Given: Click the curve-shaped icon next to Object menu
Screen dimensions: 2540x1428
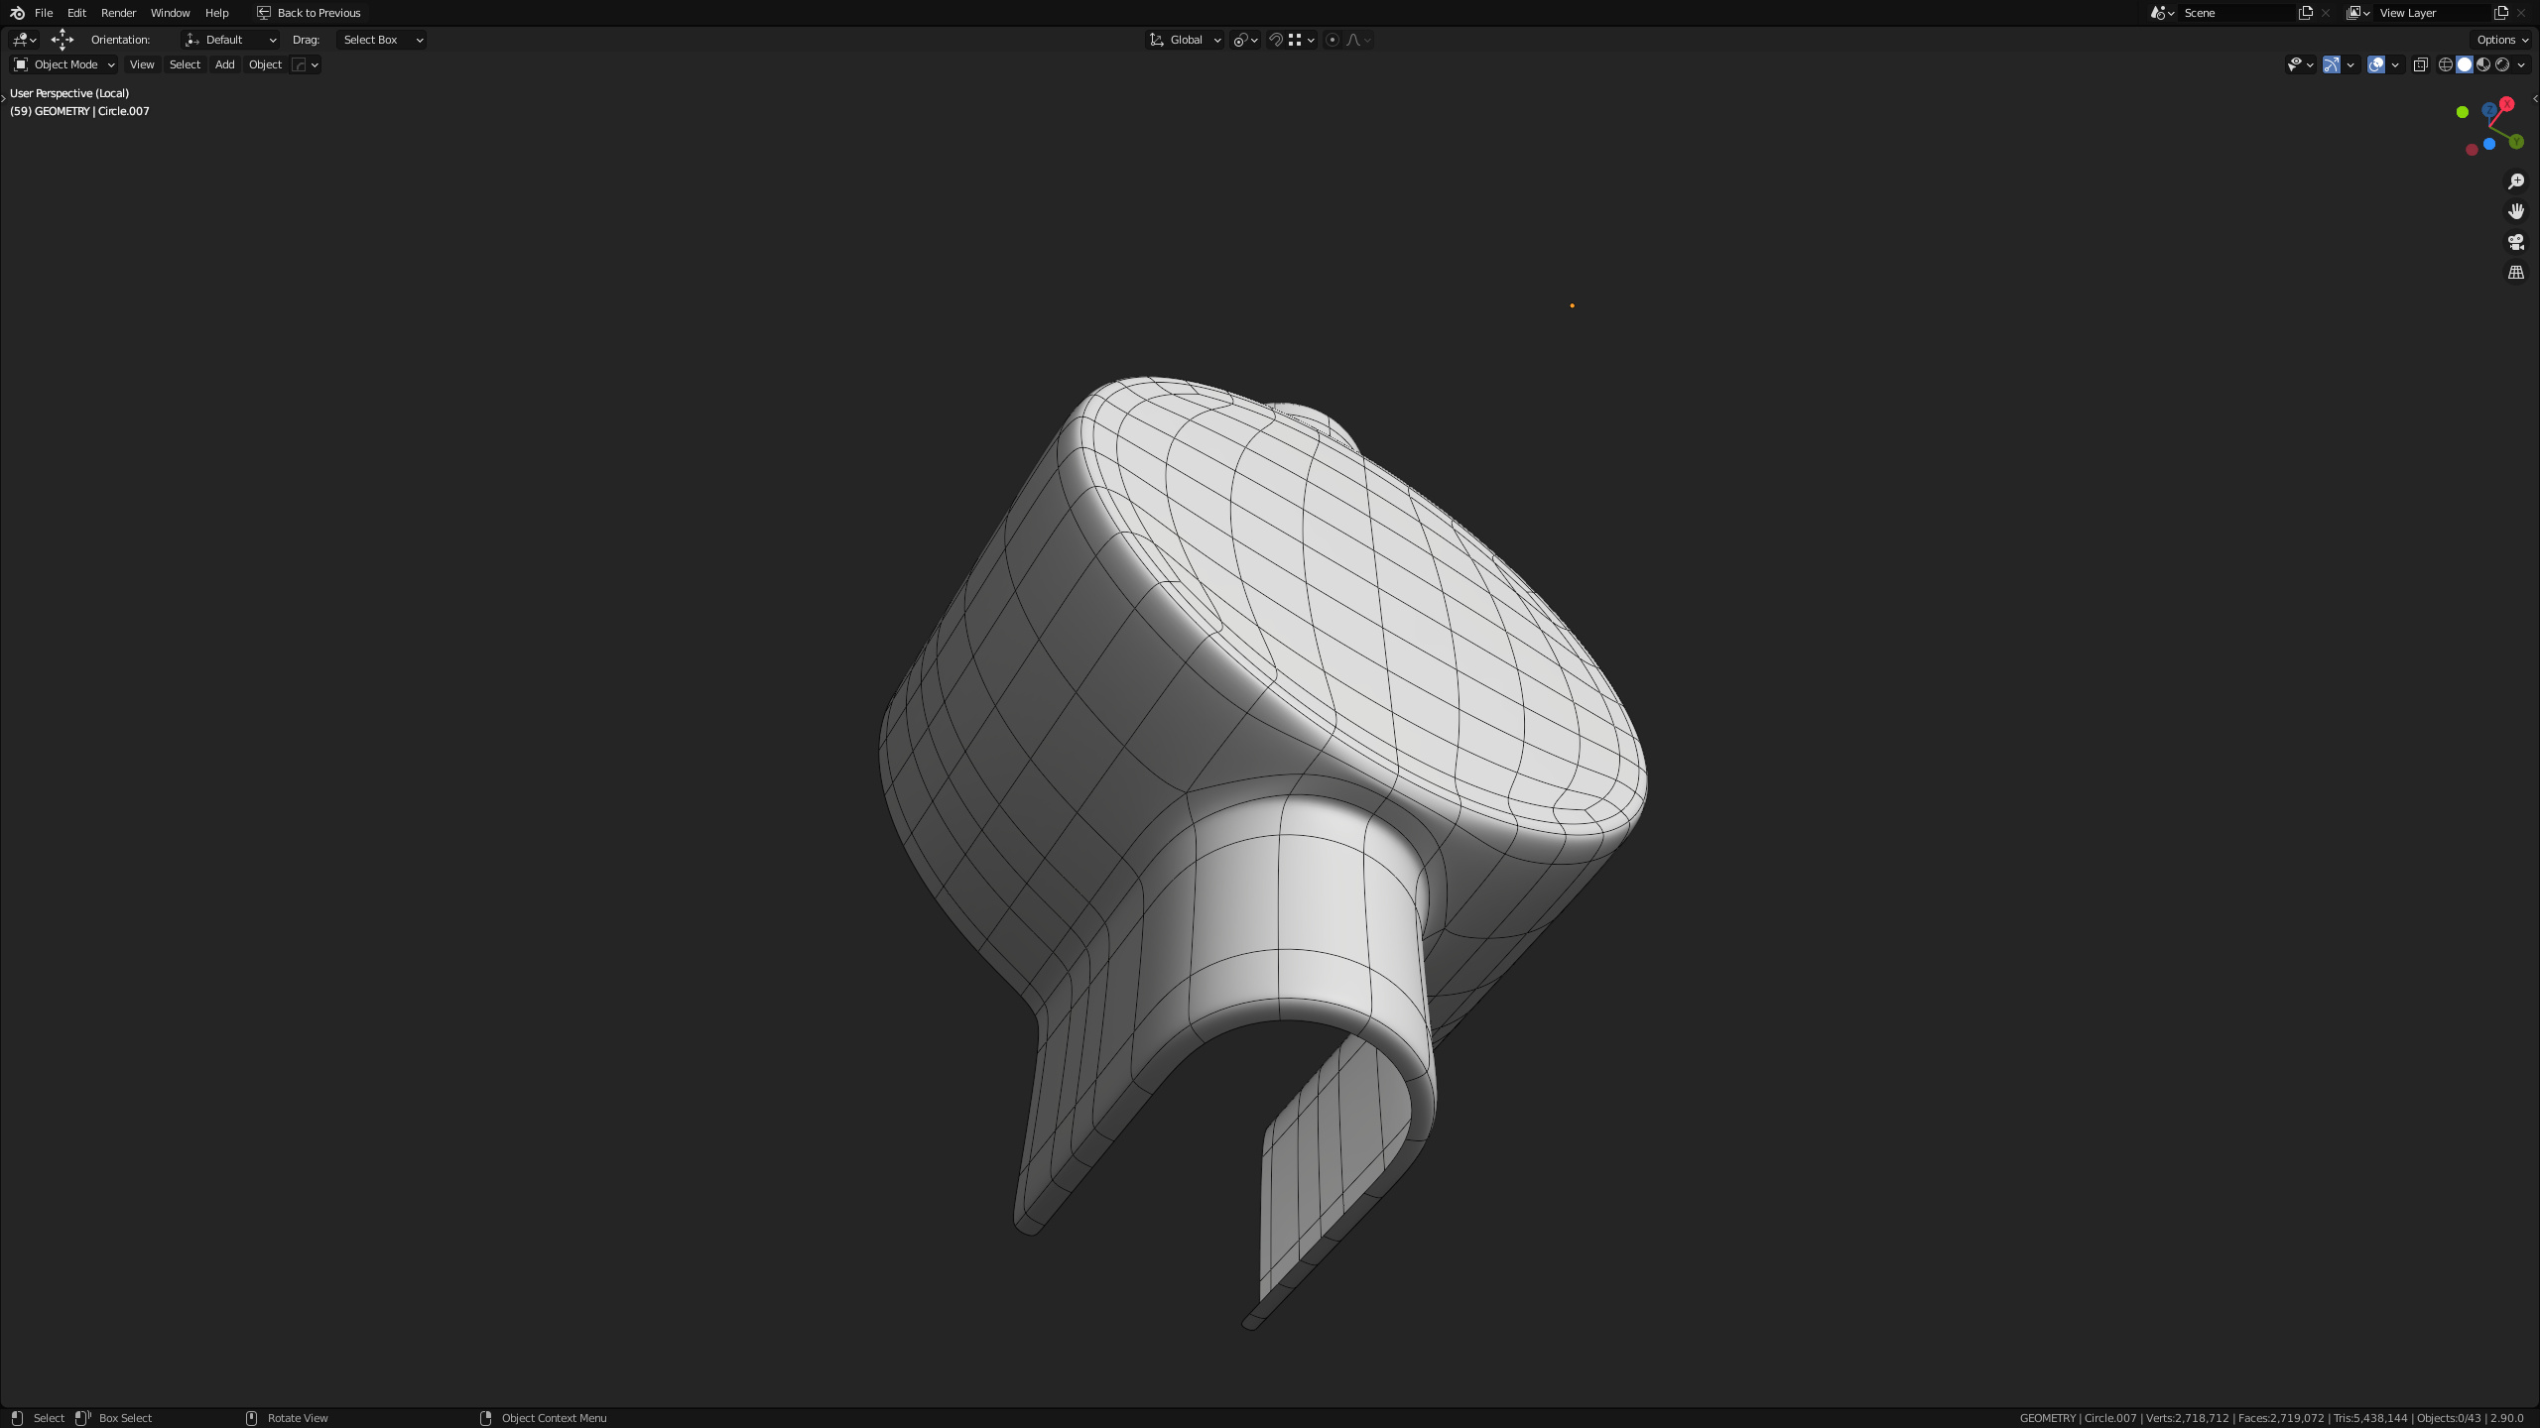Looking at the screenshot, I should tap(299, 64).
